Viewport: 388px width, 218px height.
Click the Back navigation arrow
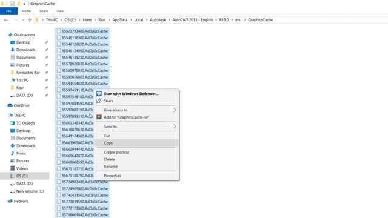pos(6,20)
